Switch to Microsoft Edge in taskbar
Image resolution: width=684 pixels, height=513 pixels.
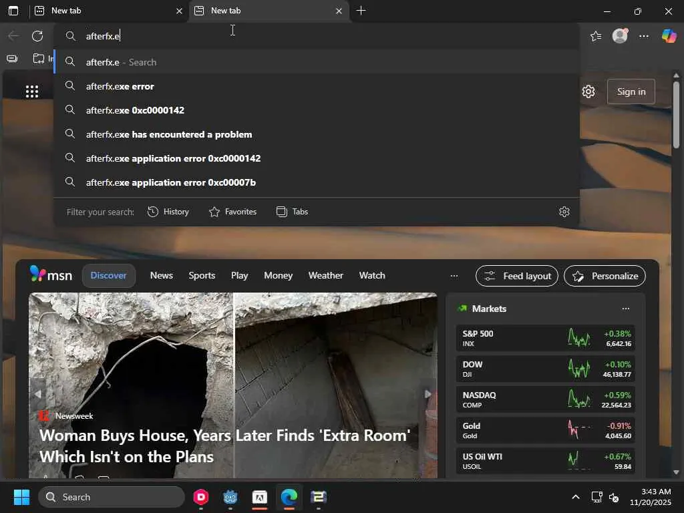click(289, 497)
